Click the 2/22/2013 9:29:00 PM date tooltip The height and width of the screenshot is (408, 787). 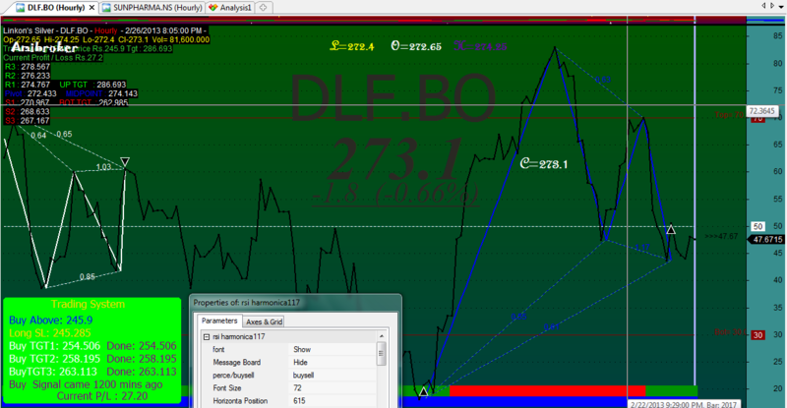tap(683, 404)
